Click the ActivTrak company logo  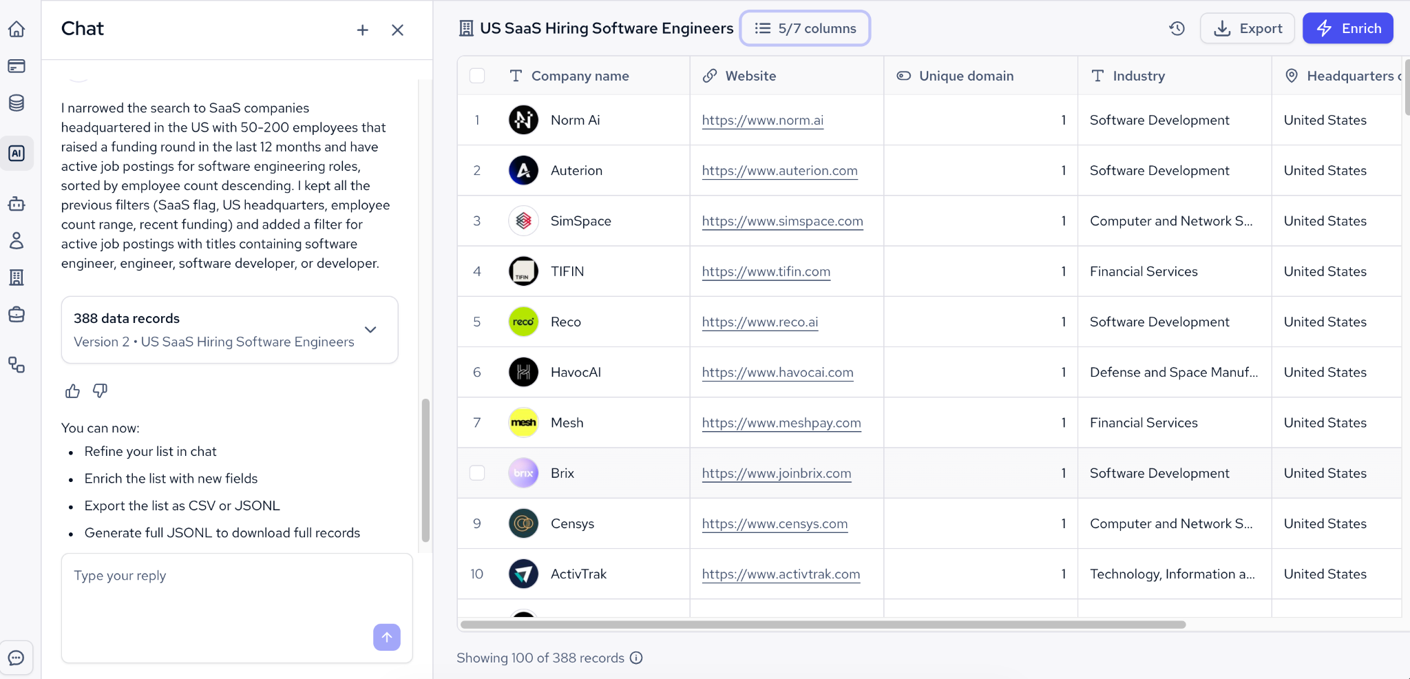point(523,574)
